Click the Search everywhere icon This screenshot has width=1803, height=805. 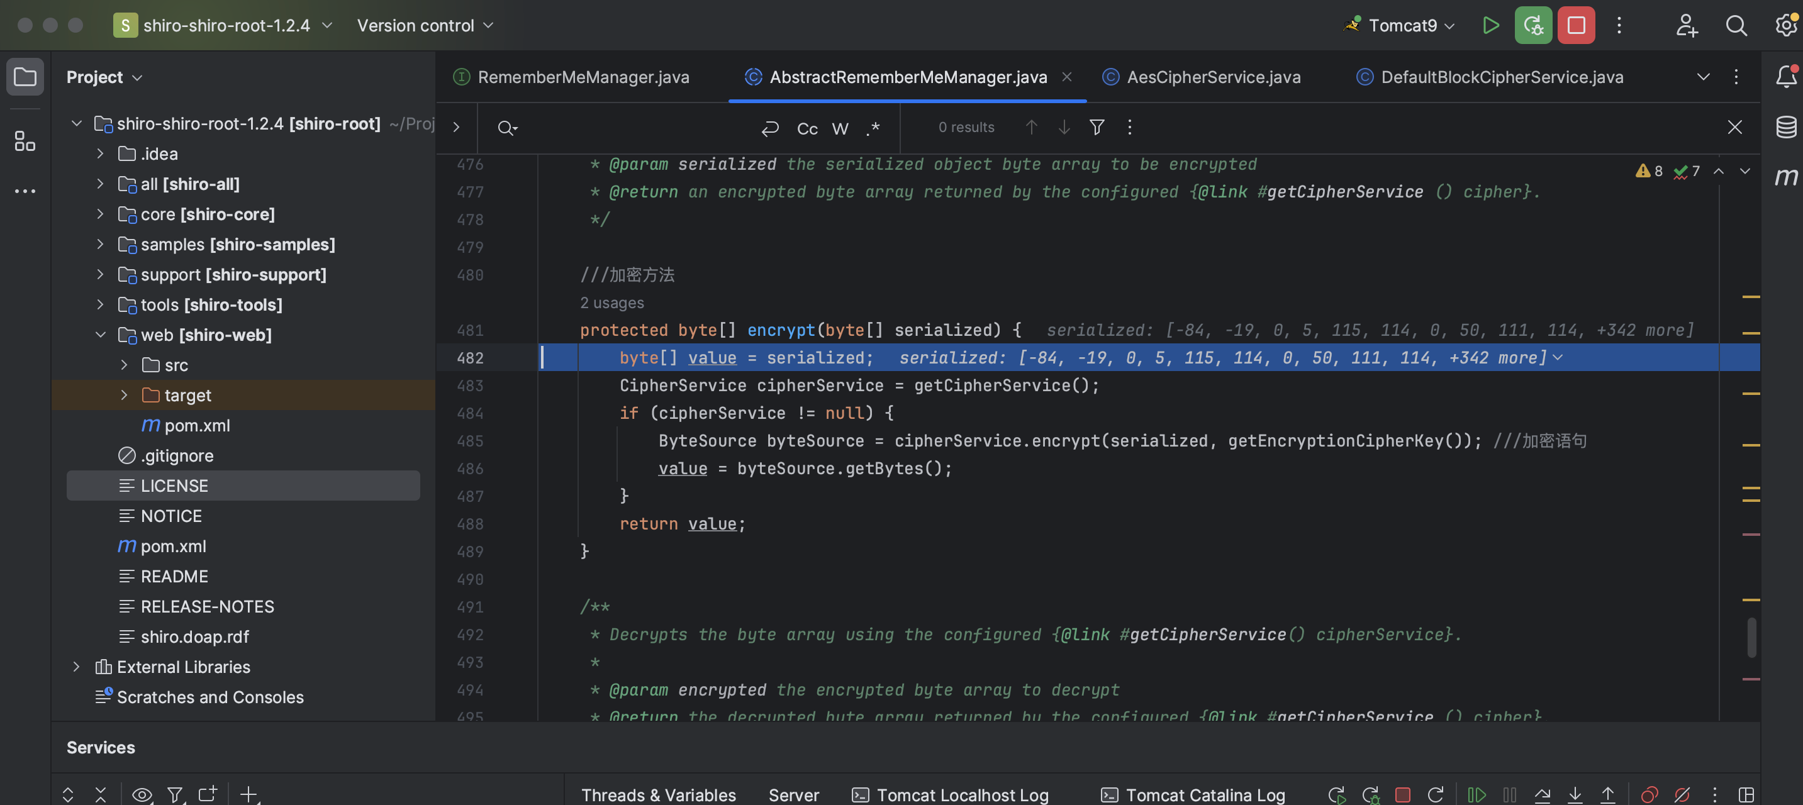pos(1735,25)
